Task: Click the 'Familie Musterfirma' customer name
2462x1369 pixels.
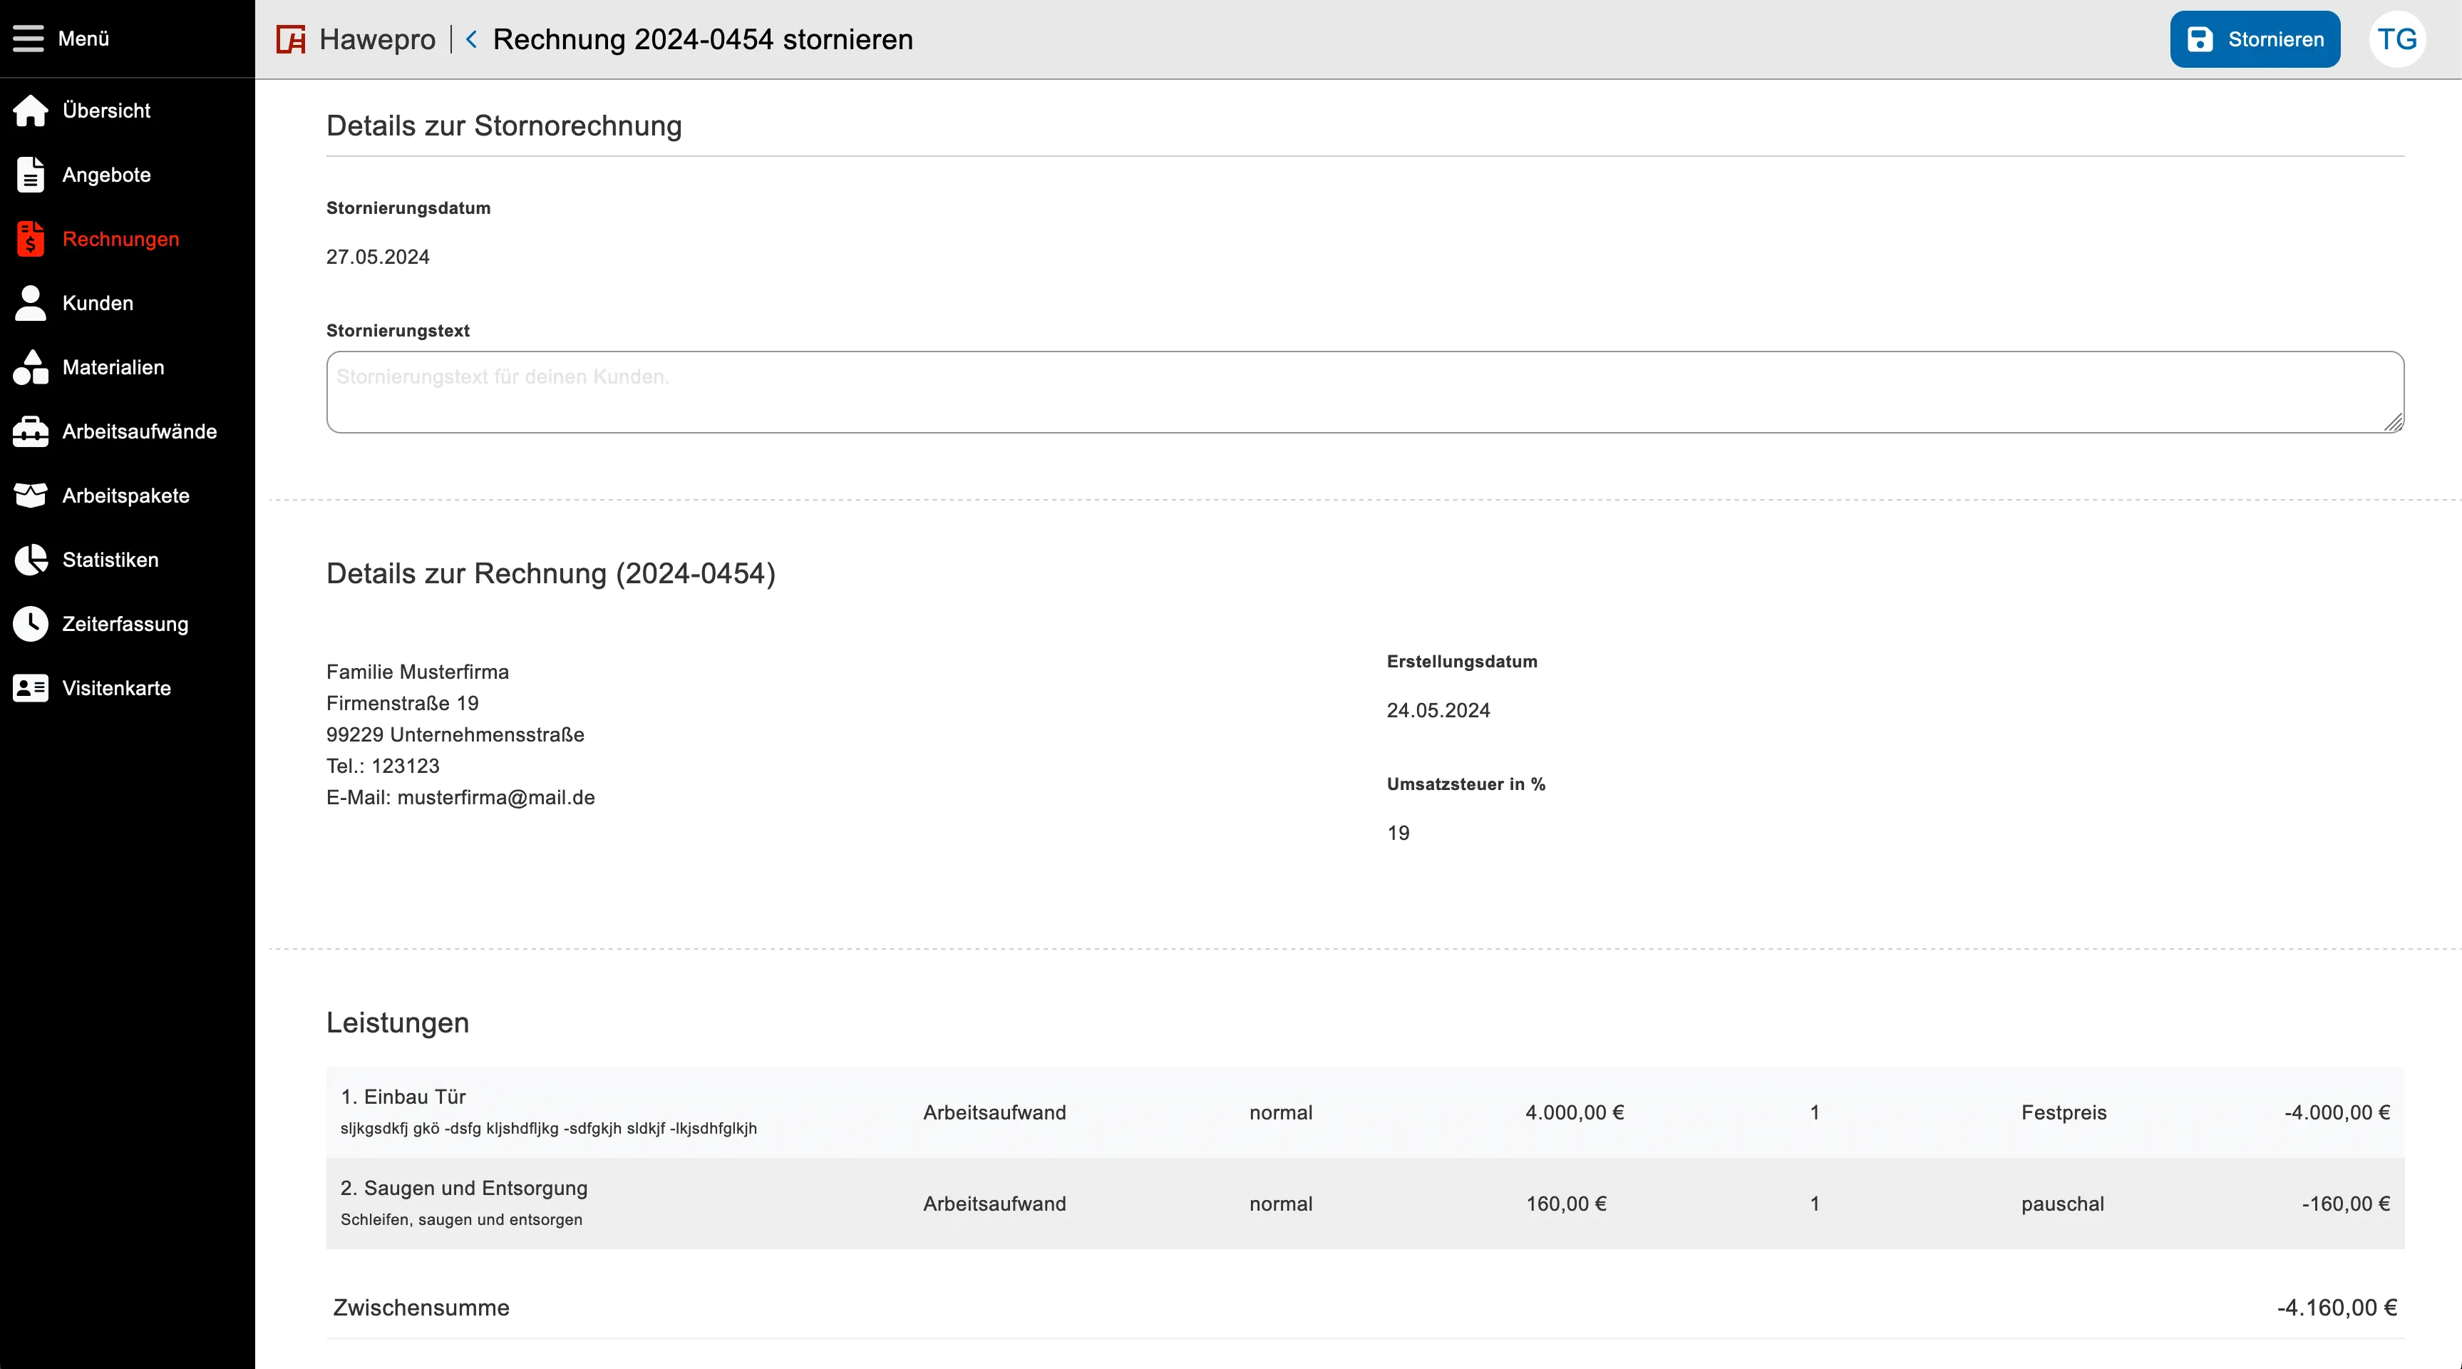Action: click(418, 672)
